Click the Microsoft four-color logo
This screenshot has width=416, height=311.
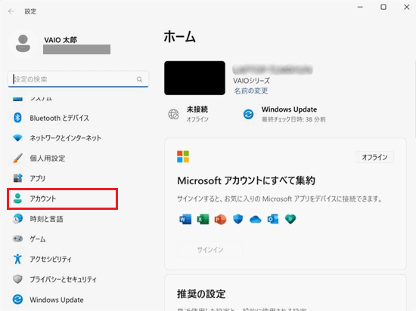183,156
